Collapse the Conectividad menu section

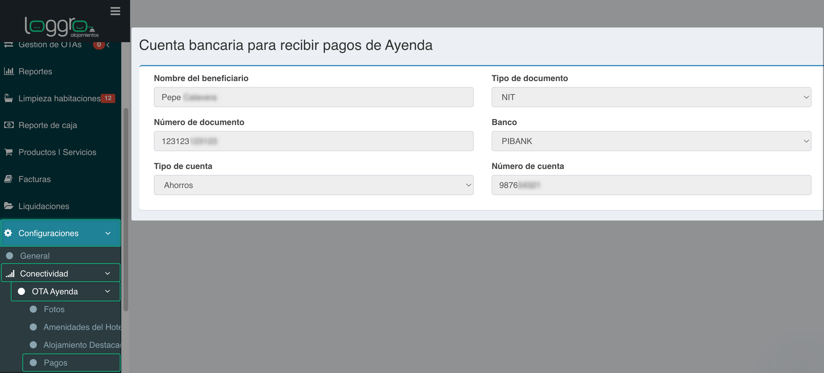(108, 274)
